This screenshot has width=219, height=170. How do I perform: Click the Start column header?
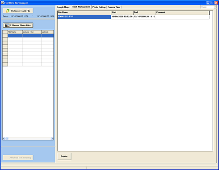click(x=122, y=12)
